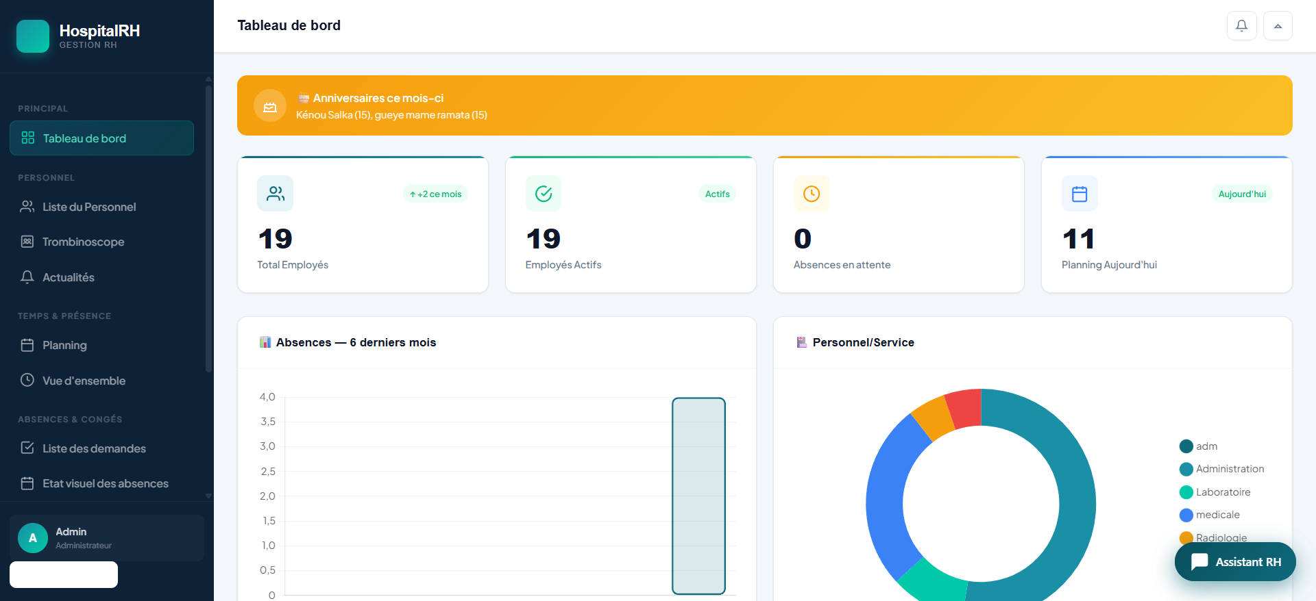Expand the top-right caret menu
This screenshot has height=601, width=1316.
(1278, 26)
